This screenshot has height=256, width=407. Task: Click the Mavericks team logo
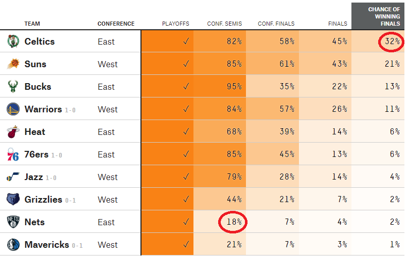(13, 245)
